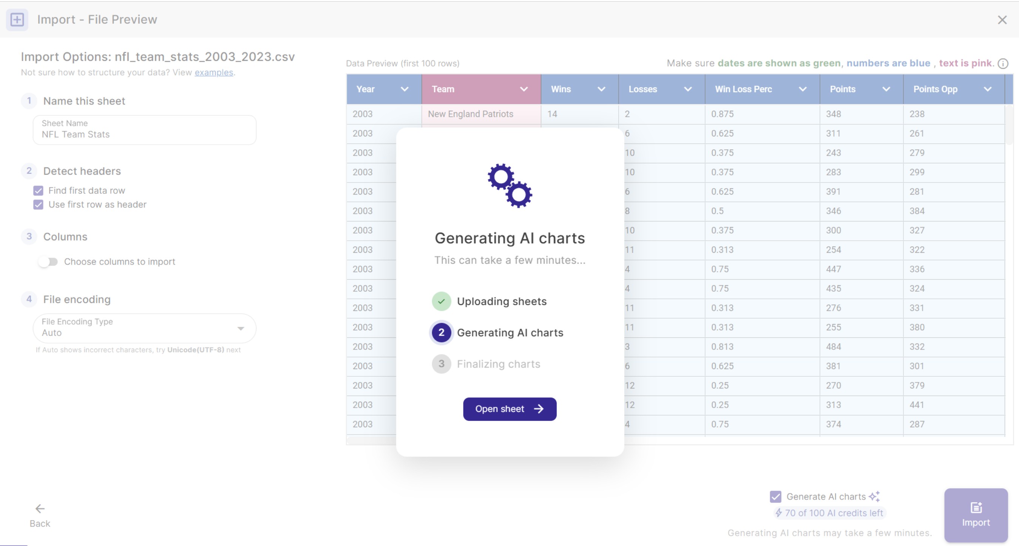Viewport: 1019px width, 546px height.
Task: Open the Year column type dropdown
Action: tap(404, 89)
